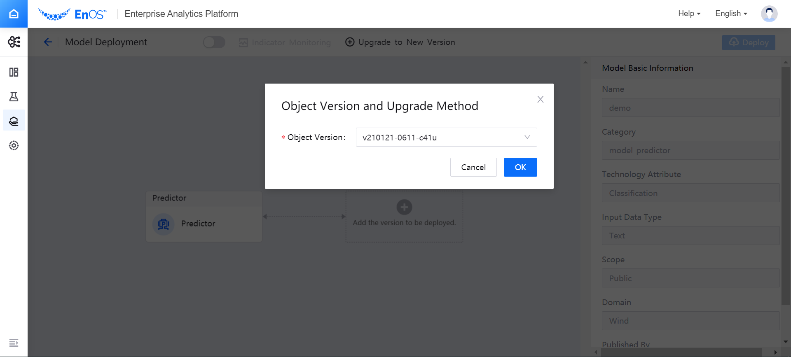Click 'Add the version to be deployed.' text
The image size is (791, 357).
404,223
